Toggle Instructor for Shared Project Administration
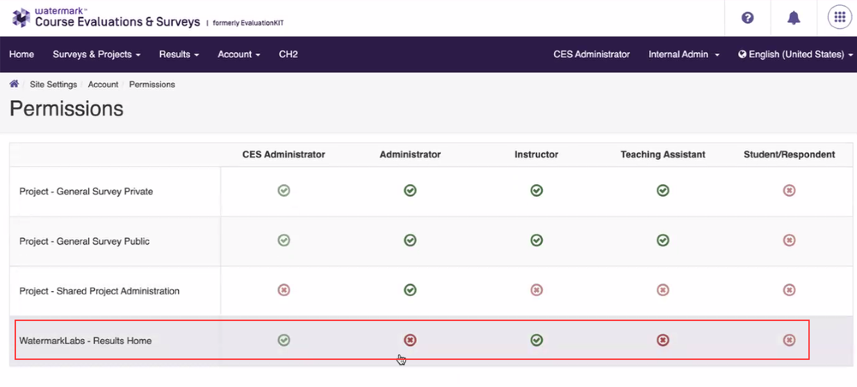 [x=537, y=290]
